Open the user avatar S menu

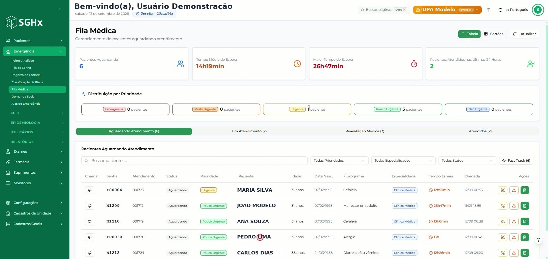pyautogui.click(x=538, y=10)
